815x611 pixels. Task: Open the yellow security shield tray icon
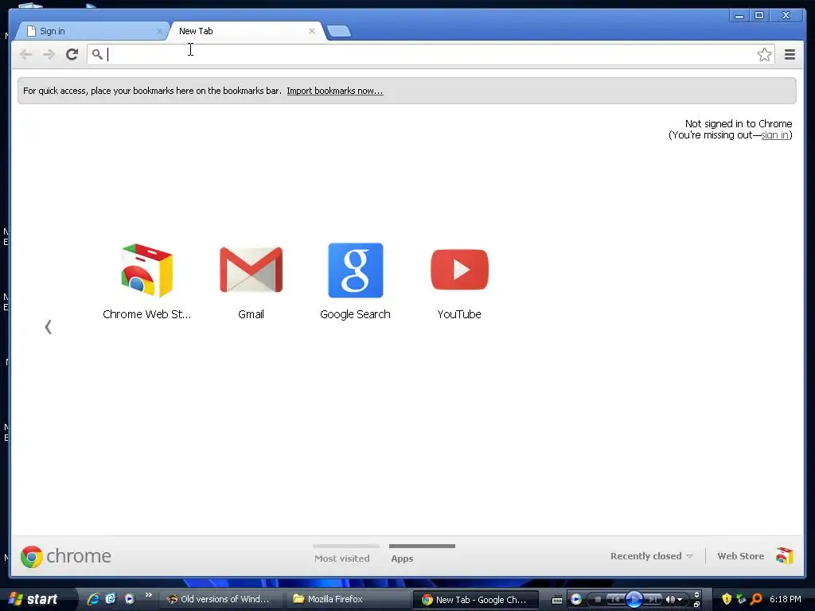point(727,599)
